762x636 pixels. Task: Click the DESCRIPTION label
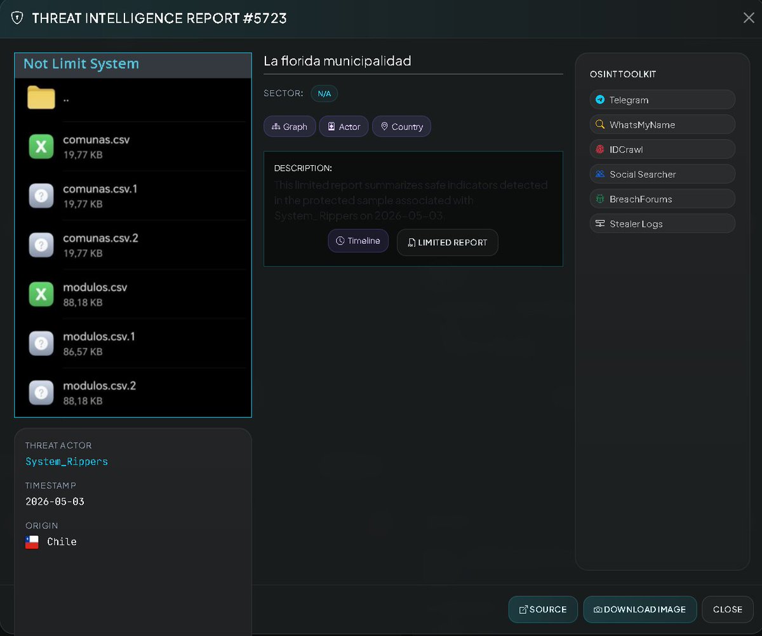pos(303,168)
